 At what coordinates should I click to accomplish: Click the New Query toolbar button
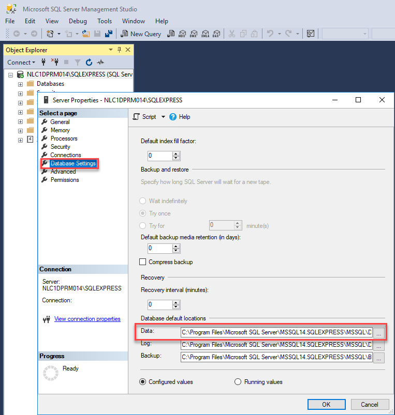coord(141,34)
